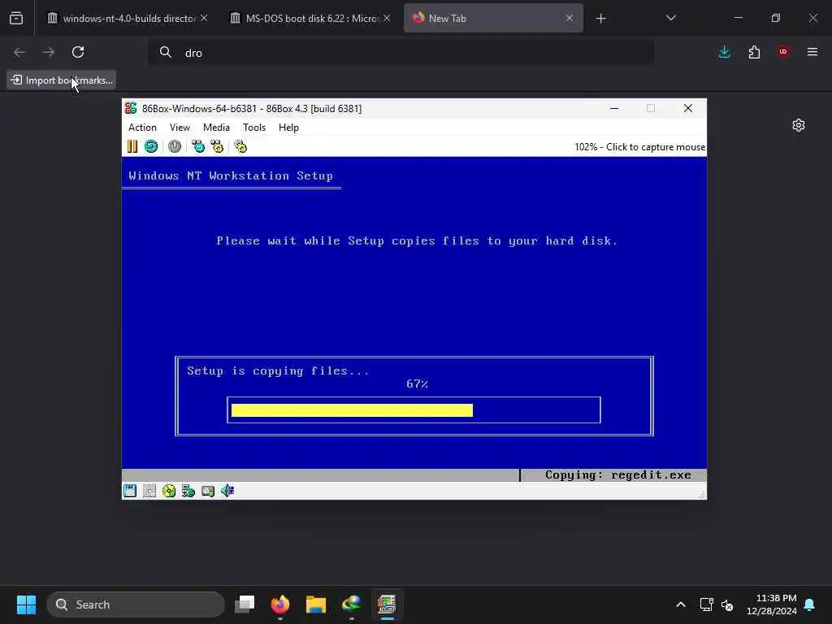Viewport: 832px width, 624px height.
Task: Click the address bar containing dro
Action: (x=401, y=53)
